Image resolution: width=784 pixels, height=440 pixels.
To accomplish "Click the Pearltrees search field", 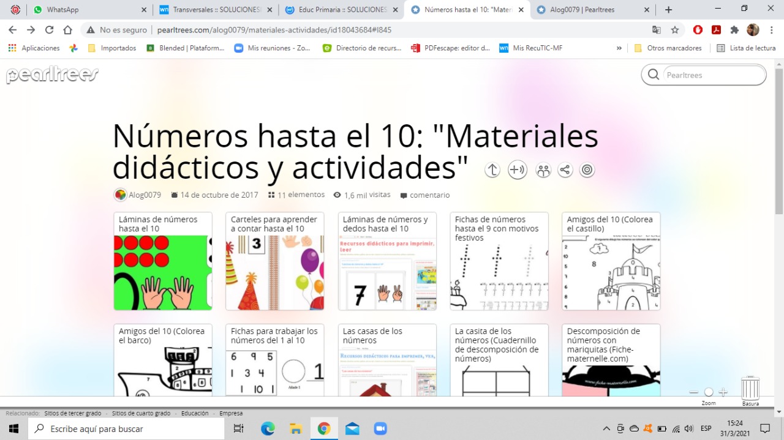I will (x=710, y=75).
